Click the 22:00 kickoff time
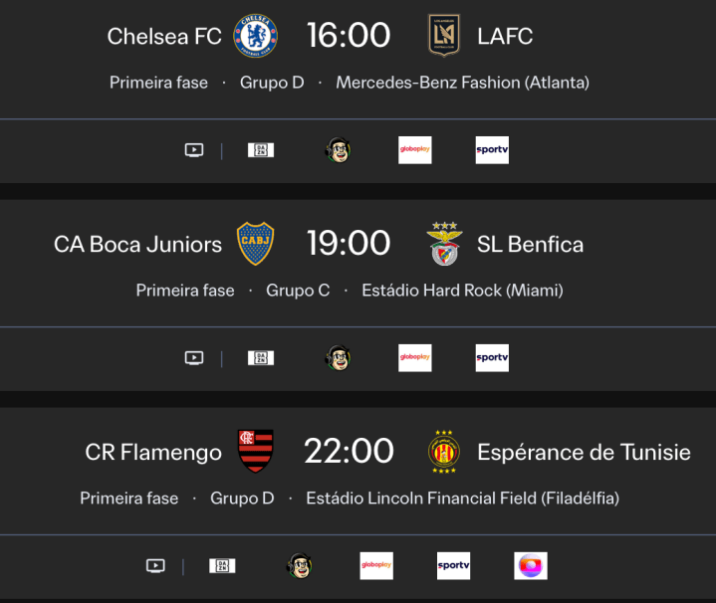 click(x=349, y=452)
